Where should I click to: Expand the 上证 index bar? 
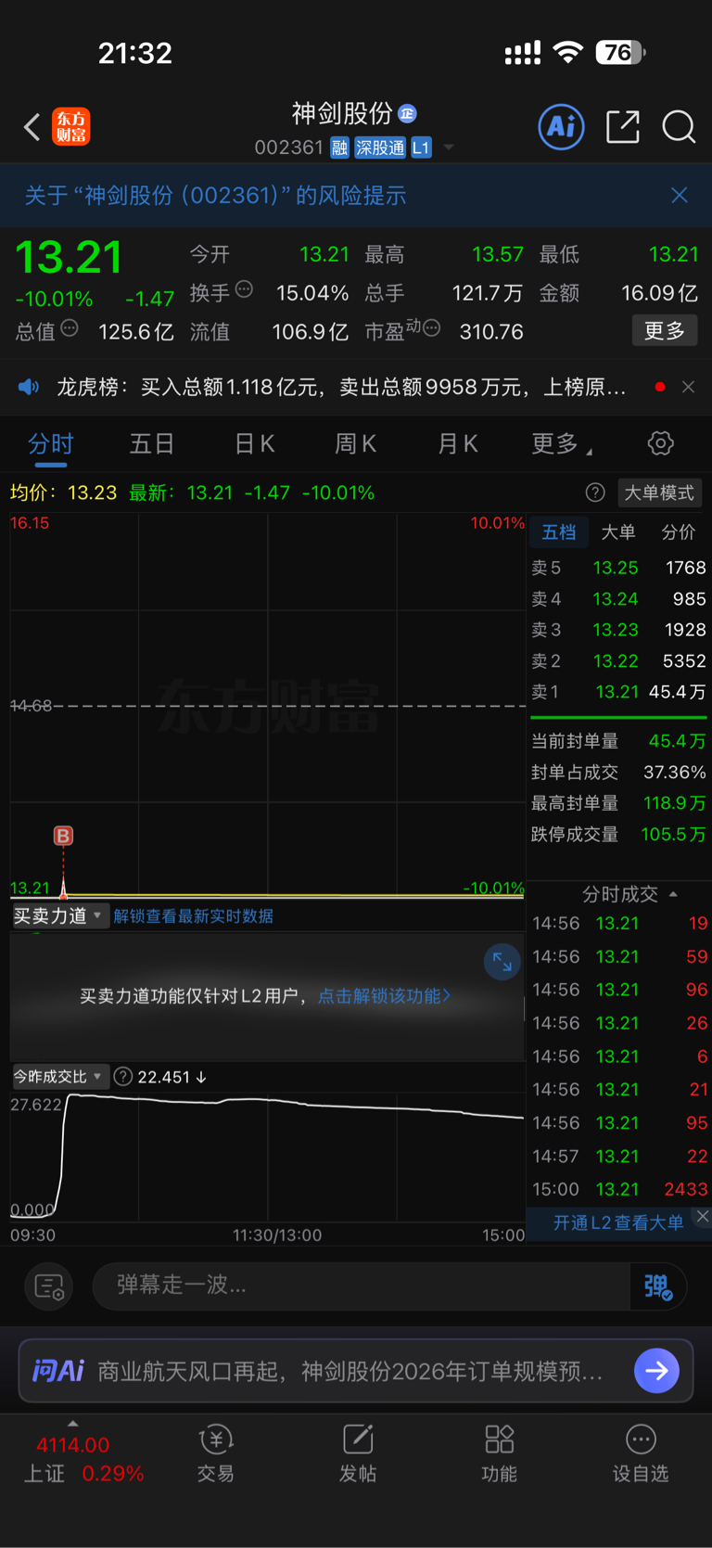[73, 1424]
